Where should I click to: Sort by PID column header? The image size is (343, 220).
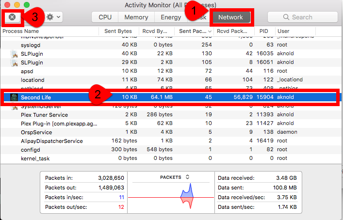click(x=263, y=31)
